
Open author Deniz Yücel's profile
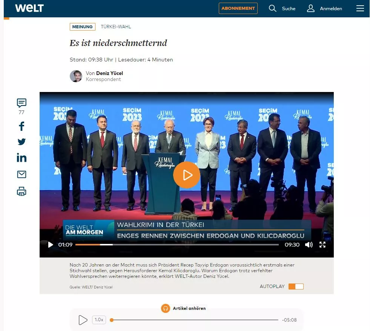point(109,73)
